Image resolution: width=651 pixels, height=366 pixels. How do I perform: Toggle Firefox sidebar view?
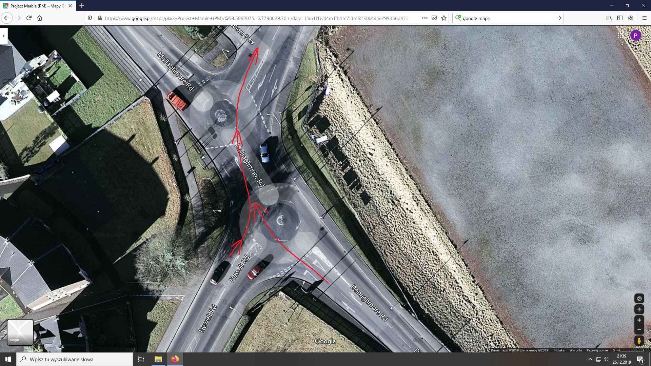[x=620, y=18]
